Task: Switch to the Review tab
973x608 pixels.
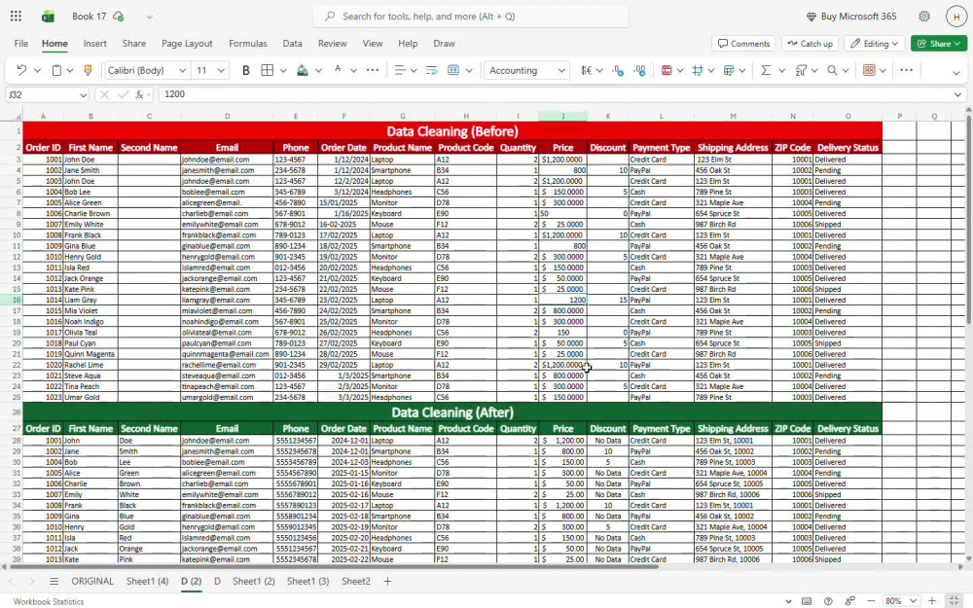Action: pos(332,44)
